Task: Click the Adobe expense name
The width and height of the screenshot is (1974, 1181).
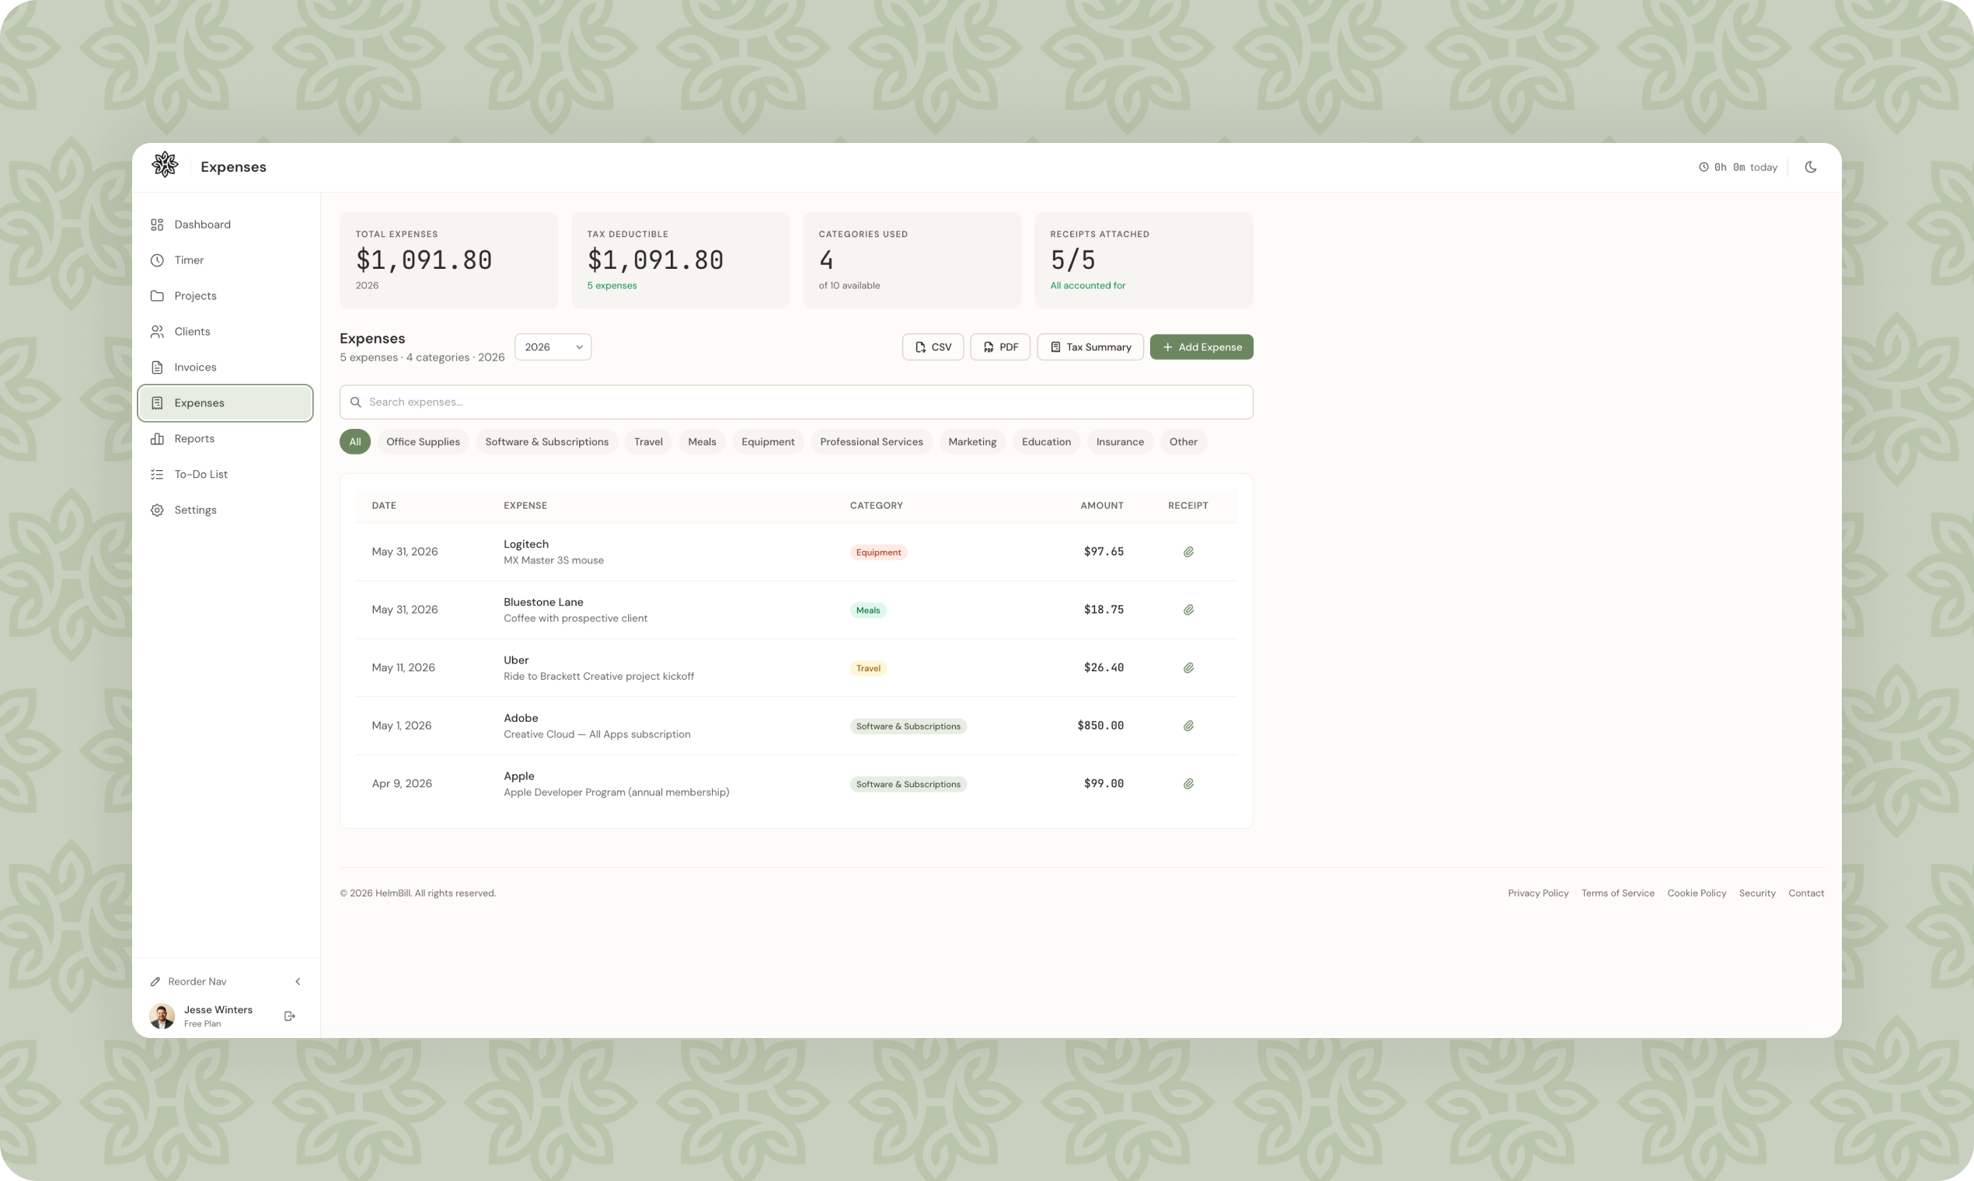Action: 521,719
